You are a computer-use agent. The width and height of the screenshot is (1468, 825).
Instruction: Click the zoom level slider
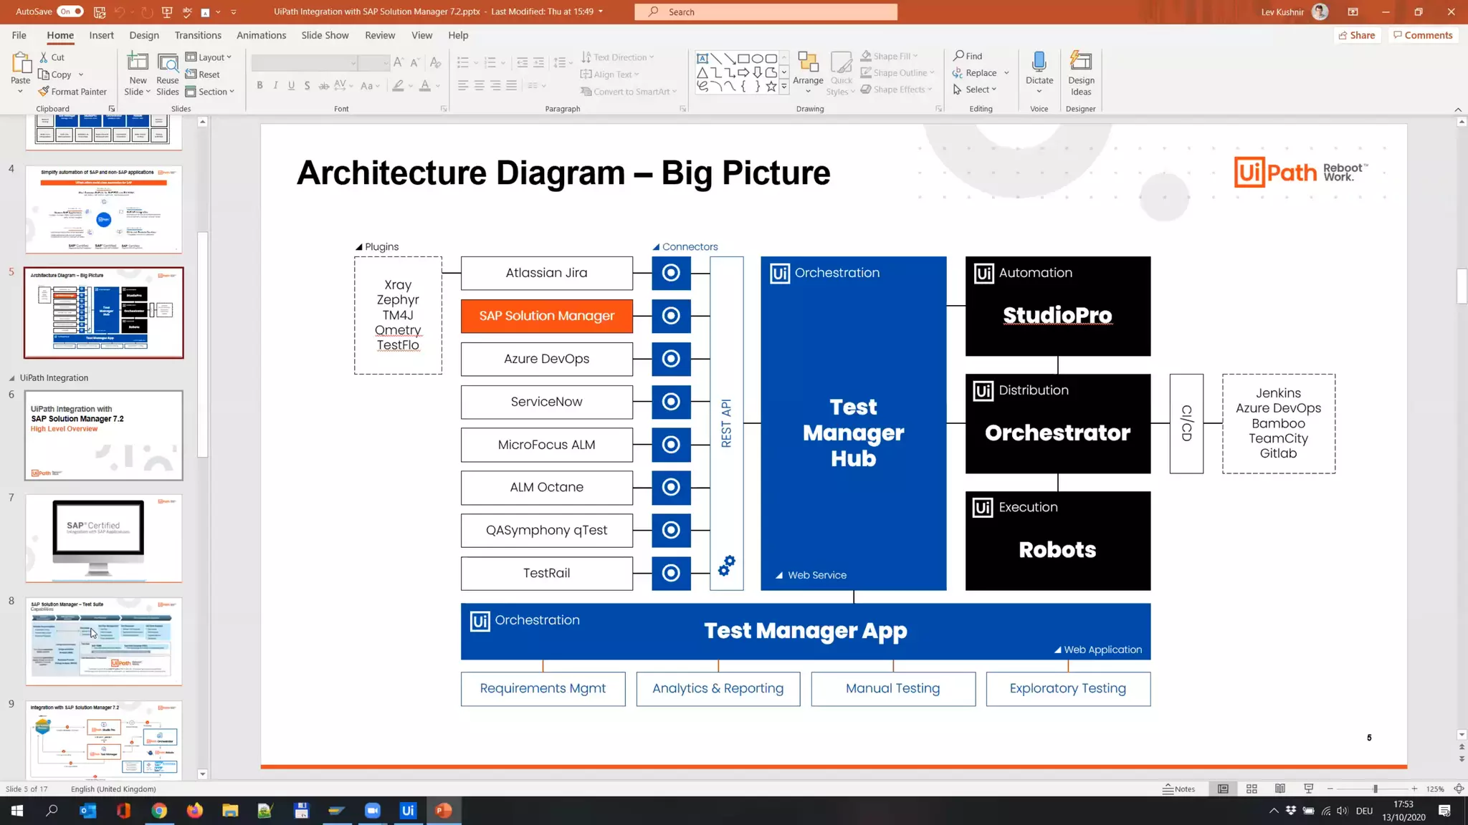coord(1375,788)
